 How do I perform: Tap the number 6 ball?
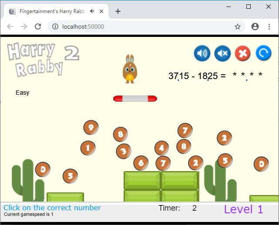(x=141, y=163)
